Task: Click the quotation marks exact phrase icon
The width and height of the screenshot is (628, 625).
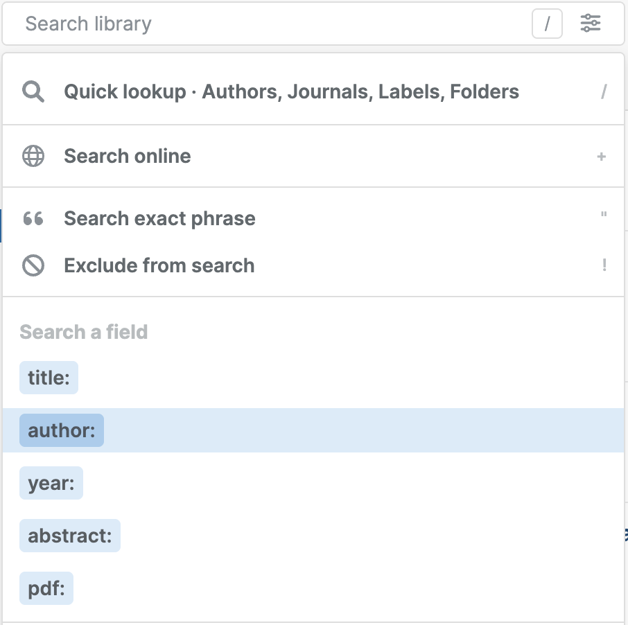Action: (33, 219)
